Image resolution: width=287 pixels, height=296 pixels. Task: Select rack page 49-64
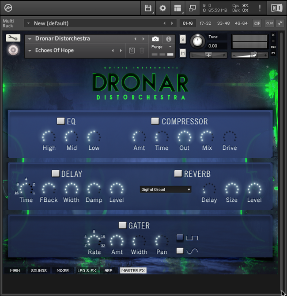tap(241, 23)
